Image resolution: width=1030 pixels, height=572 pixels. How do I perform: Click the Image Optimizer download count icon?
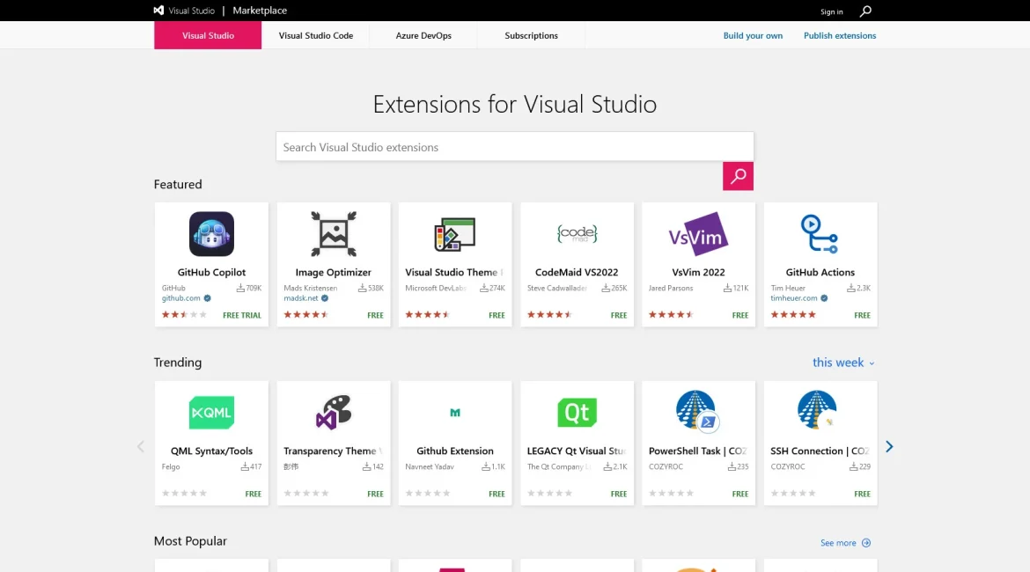click(x=362, y=289)
